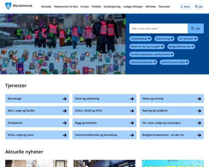209x167 pixels.
Task: Click the Alta kommune site title text
Action: tap(23, 6)
